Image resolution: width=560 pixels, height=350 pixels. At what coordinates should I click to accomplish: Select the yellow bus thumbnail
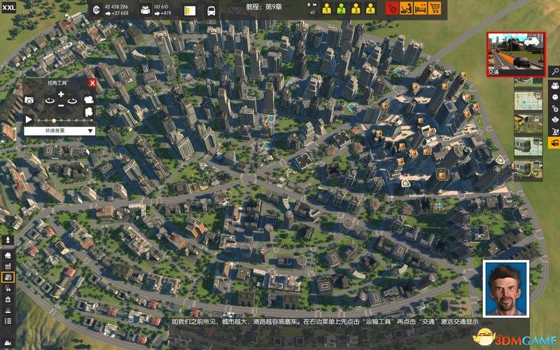528,124
